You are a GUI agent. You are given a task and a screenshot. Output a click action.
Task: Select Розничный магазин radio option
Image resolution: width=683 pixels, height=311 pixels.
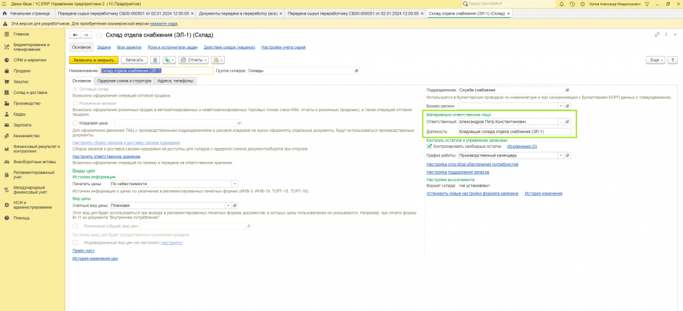click(75, 103)
